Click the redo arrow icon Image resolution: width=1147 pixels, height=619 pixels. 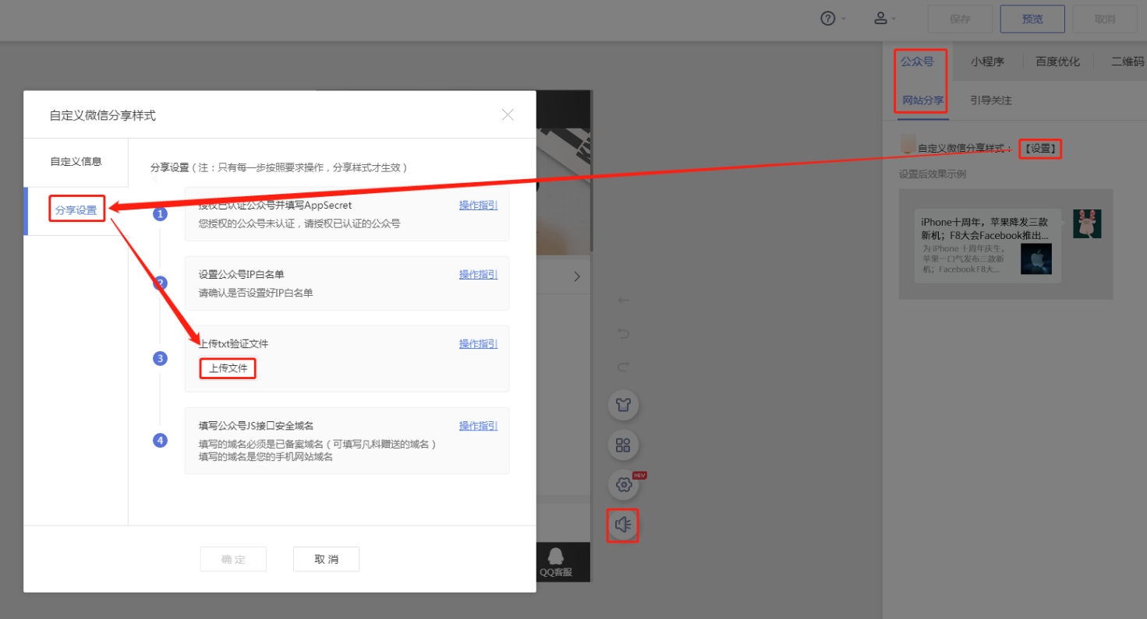pyautogui.click(x=623, y=367)
